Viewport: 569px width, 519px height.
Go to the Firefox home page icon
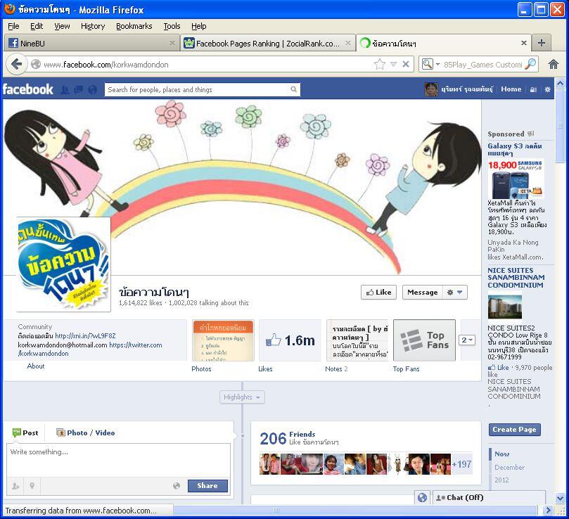(x=554, y=64)
